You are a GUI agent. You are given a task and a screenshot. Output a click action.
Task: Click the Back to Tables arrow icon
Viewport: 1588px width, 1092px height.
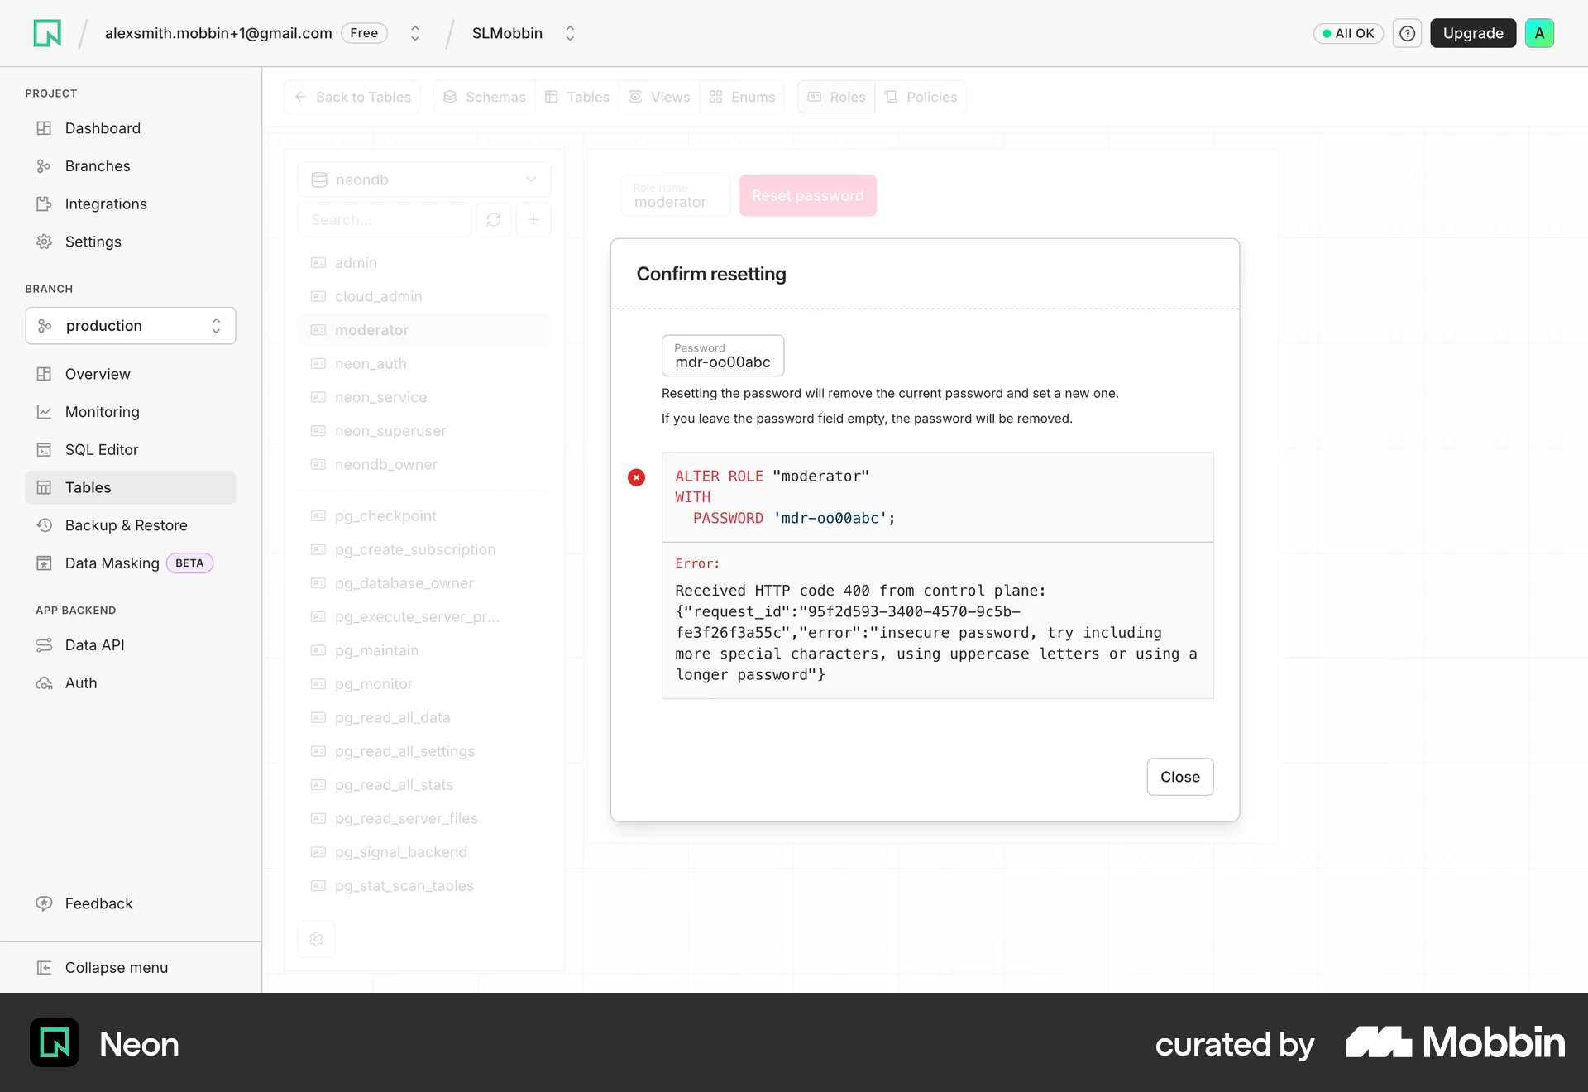300,97
